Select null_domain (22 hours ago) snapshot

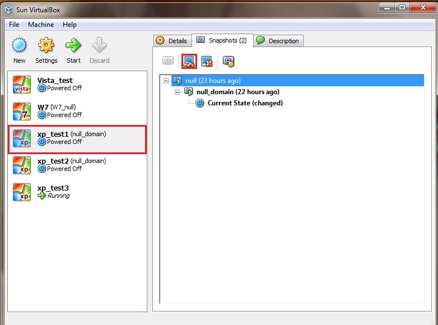click(238, 92)
